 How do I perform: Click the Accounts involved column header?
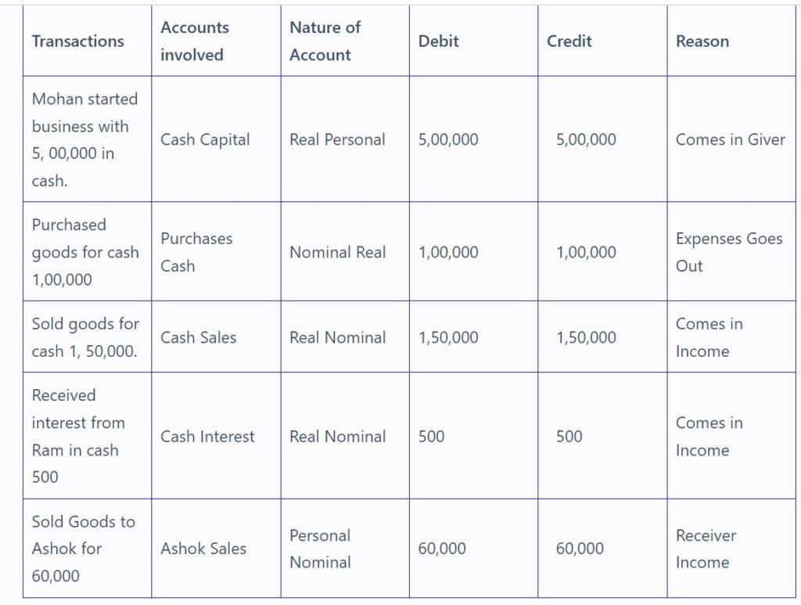(x=195, y=41)
